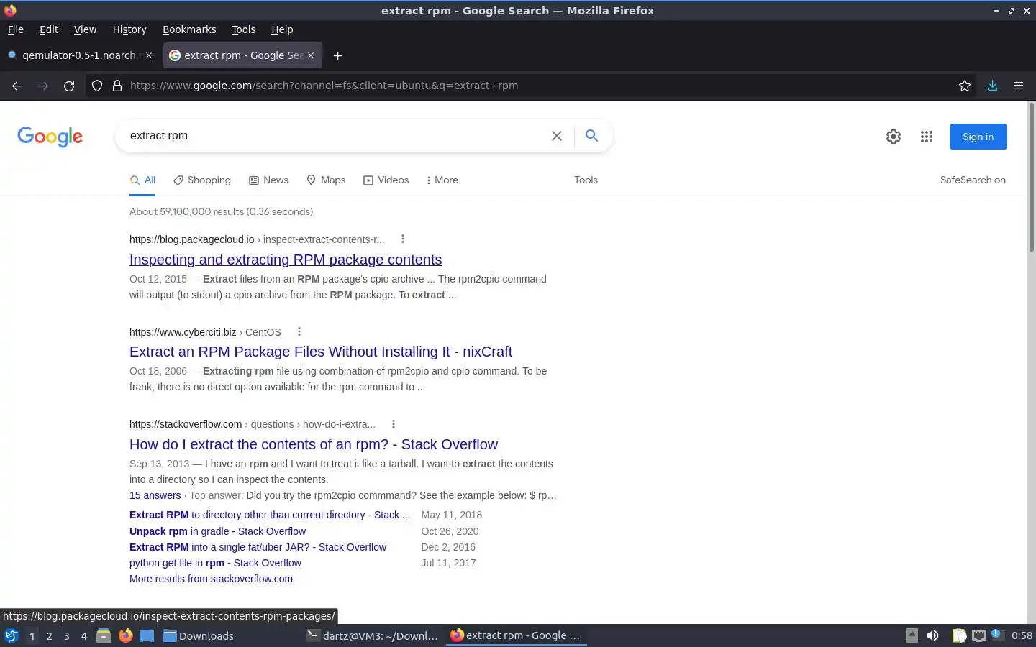Viewport: 1036px width, 647px height.
Task: Open the Help menu
Action: click(x=282, y=29)
